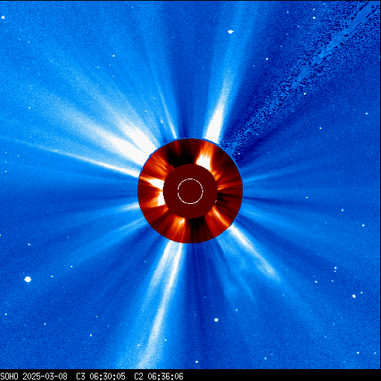The height and width of the screenshot is (381, 381).
Task: Click the white circle marking the Sun
Action: (x=190, y=191)
